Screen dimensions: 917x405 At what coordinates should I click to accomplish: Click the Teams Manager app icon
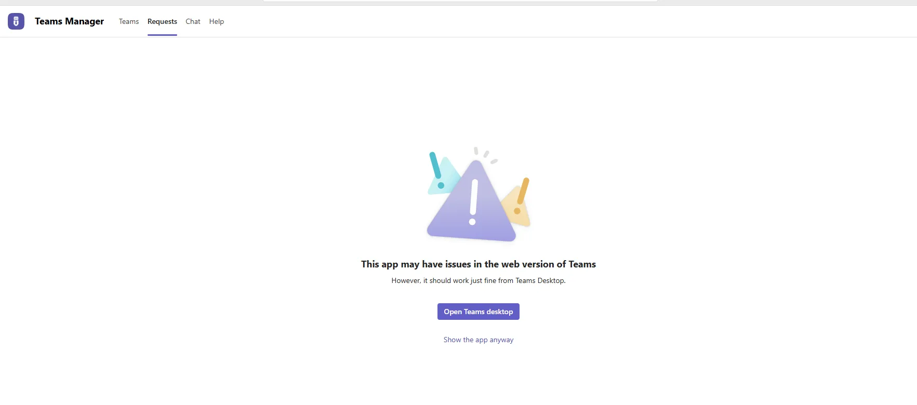pyautogui.click(x=16, y=21)
